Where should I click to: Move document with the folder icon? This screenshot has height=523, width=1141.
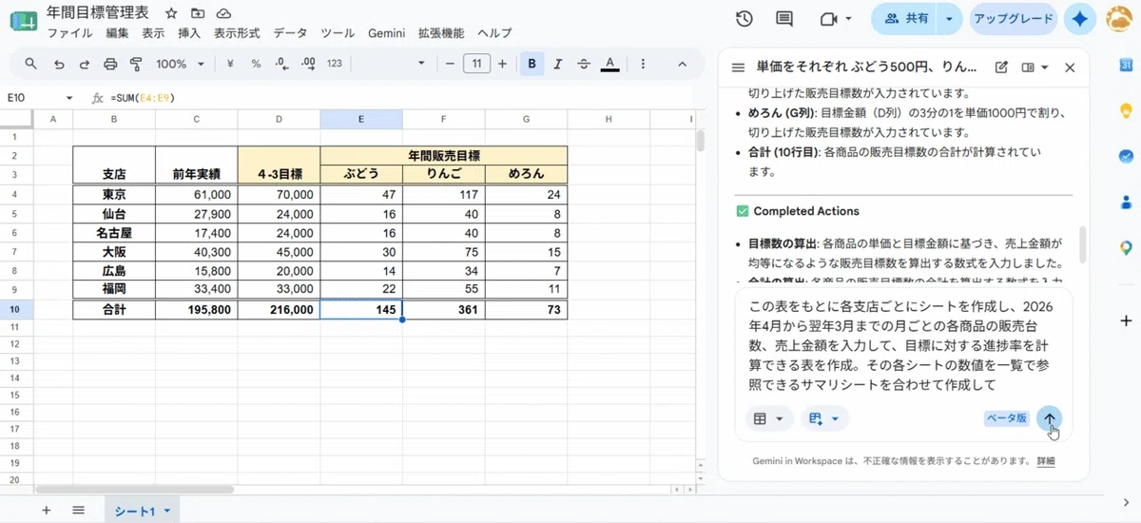pyautogui.click(x=197, y=13)
